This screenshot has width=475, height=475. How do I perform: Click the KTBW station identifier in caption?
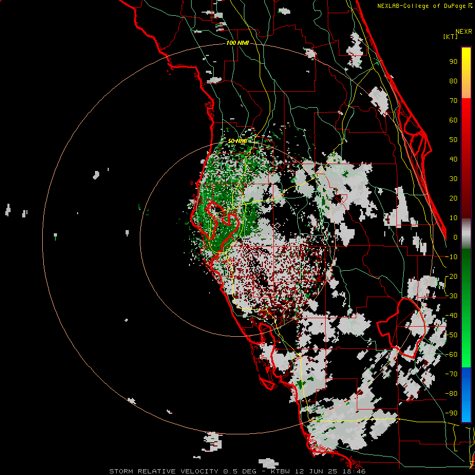tap(280, 471)
